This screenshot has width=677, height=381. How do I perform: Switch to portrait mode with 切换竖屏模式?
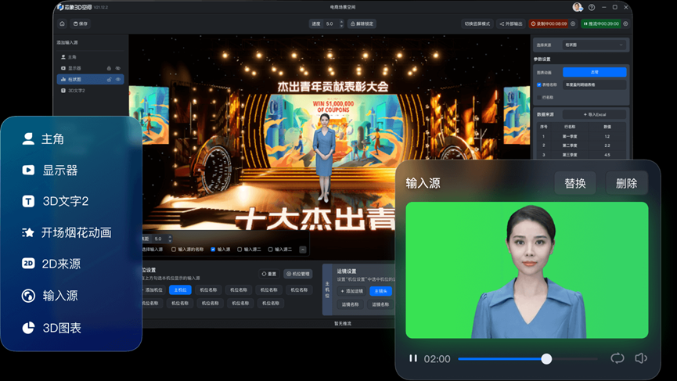477,23
